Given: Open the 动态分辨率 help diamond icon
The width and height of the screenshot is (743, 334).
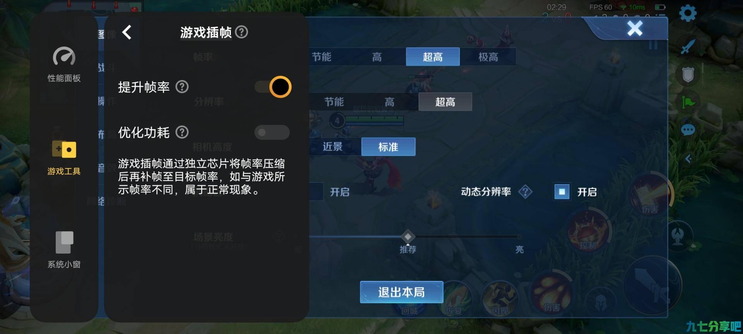Looking at the screenshot, I should [x=525, y=192].
